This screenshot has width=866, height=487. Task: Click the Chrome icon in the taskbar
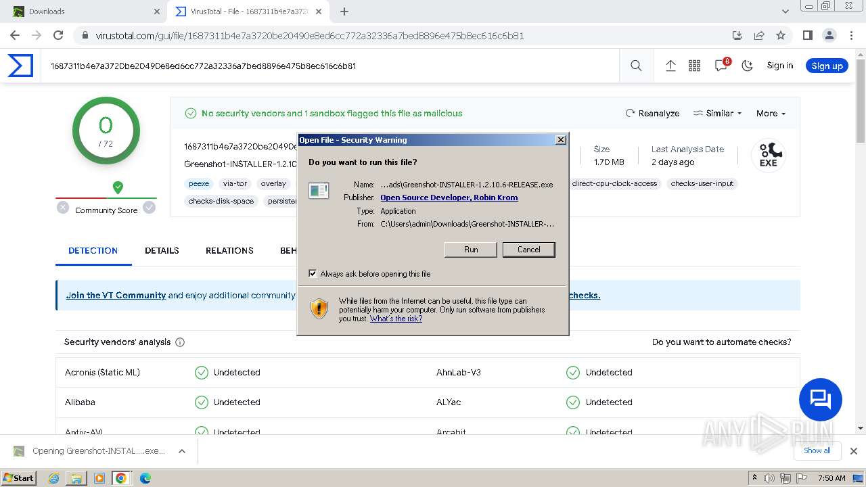tap(121, 478)
